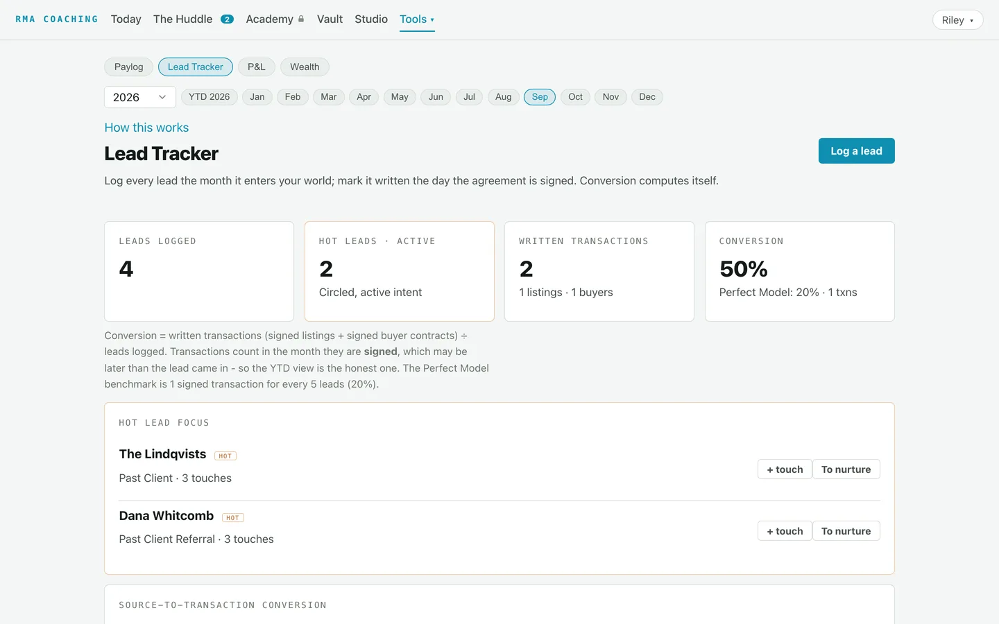Filter by Feb month pill
The height and width of the screenshot is (624, 999).
point(293,97)
